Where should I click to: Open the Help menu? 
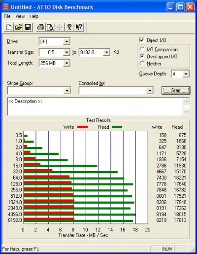click(34, 16)
